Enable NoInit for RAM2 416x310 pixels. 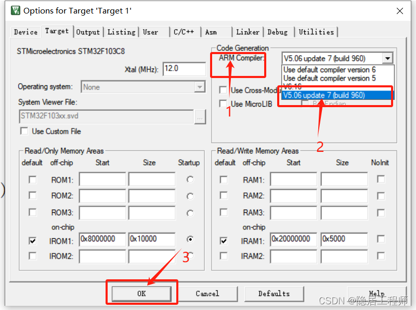(381, 196)
